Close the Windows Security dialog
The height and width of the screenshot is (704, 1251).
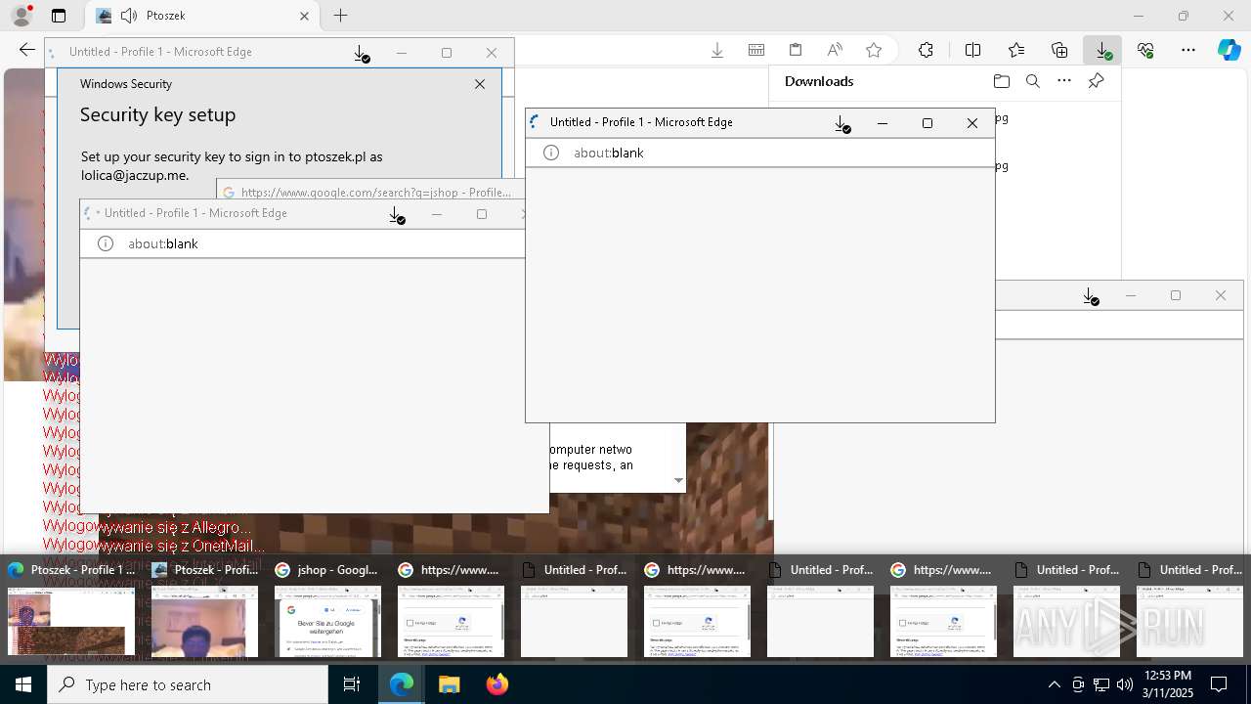(480, 84)
